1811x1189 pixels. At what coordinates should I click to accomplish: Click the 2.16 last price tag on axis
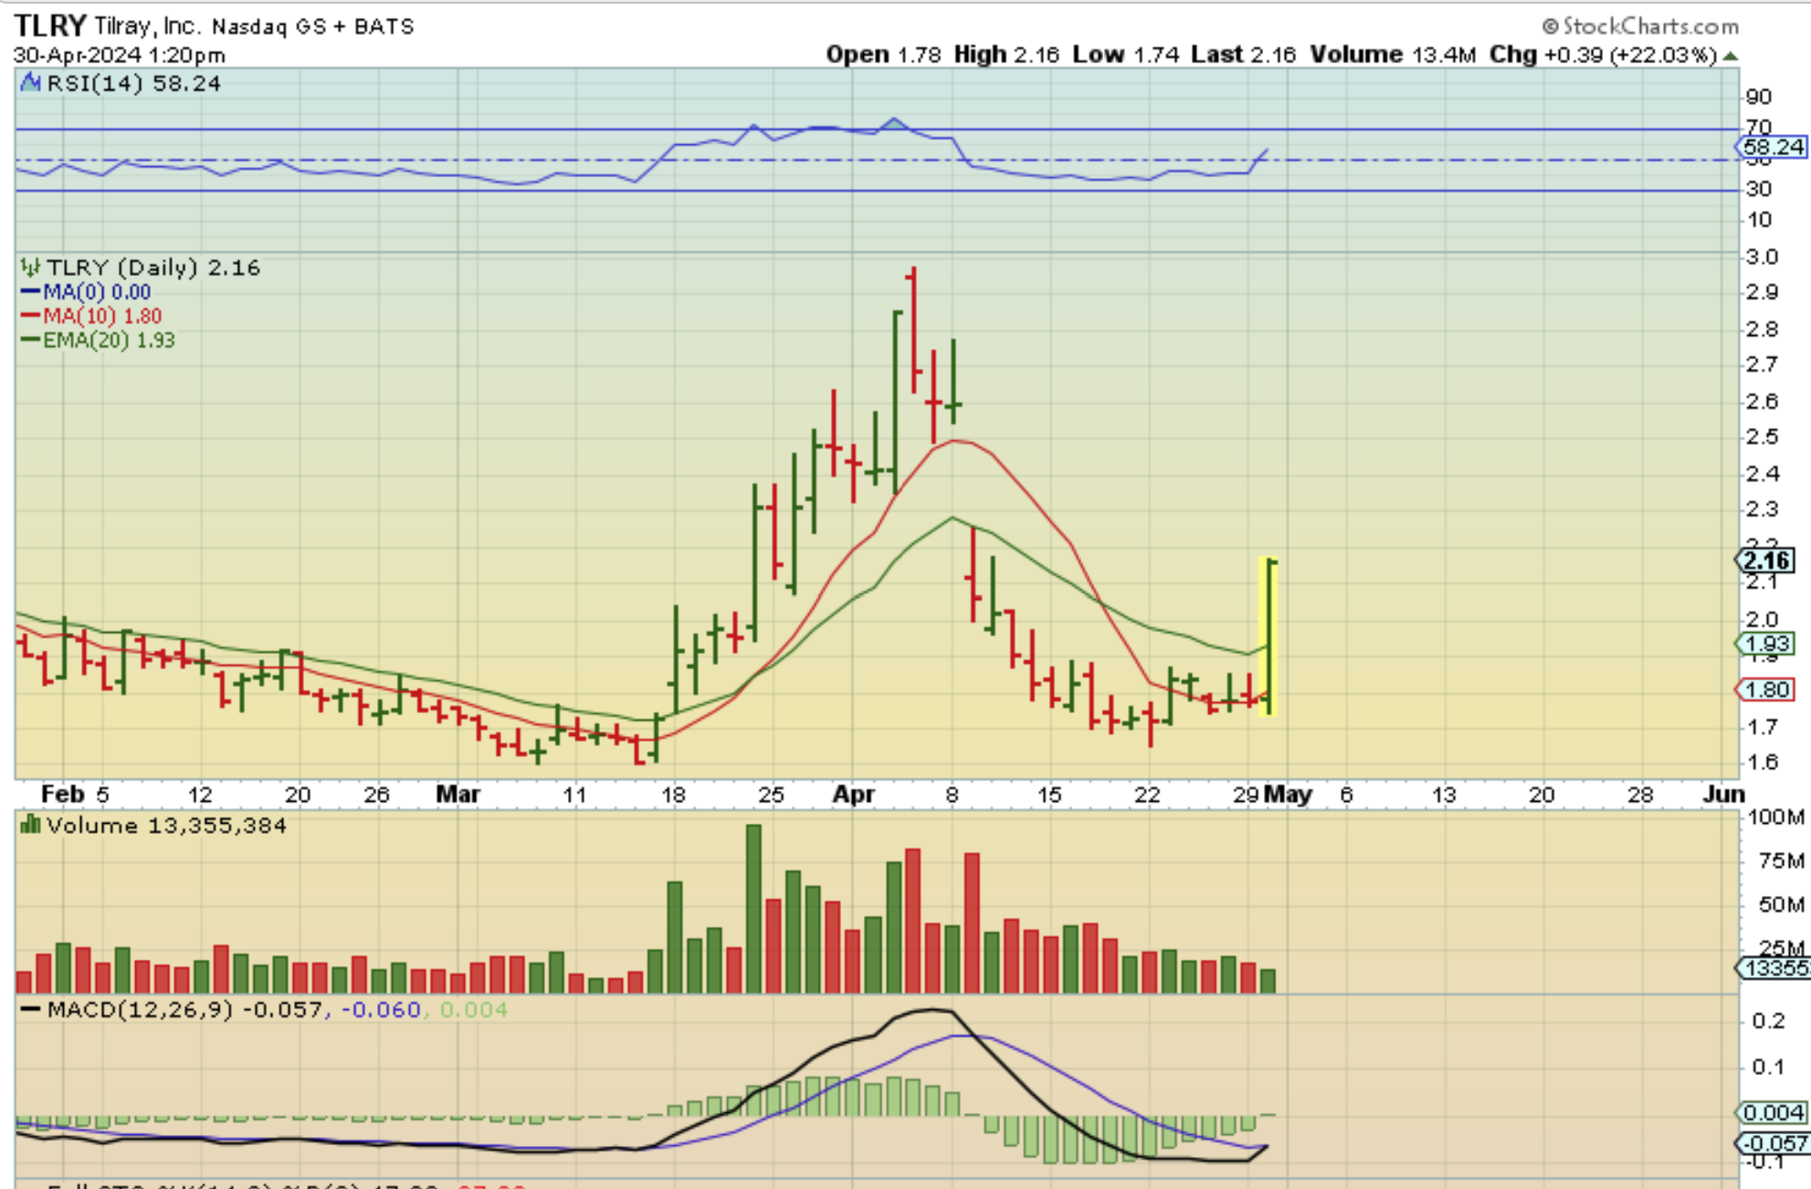tap(1764, 561)
